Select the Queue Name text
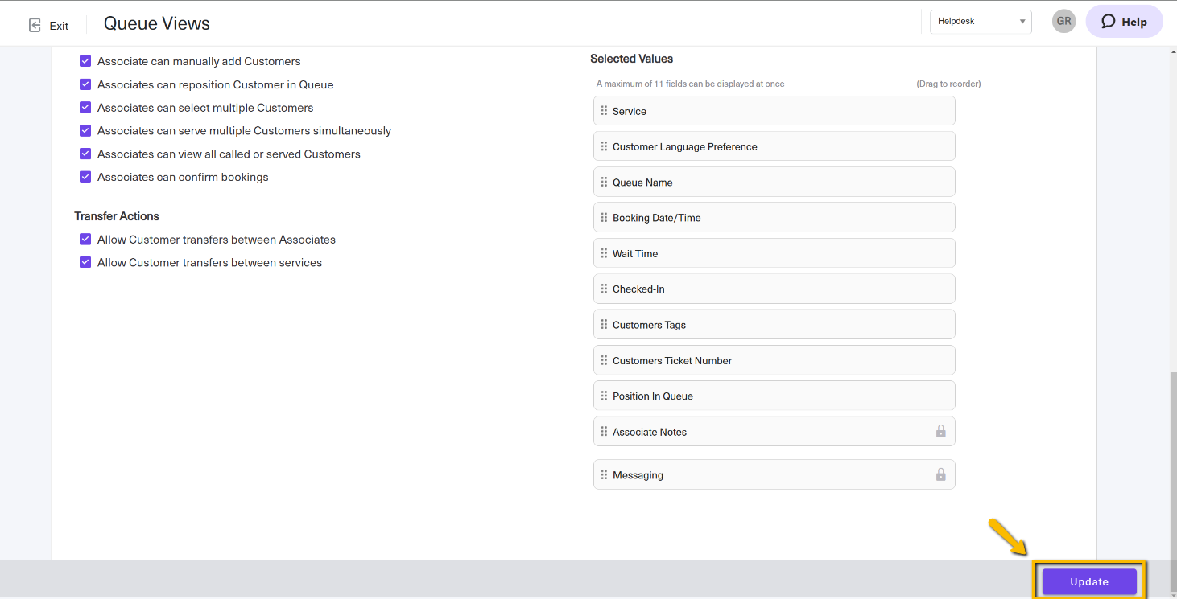1177x599 pixels. (642, 183)
